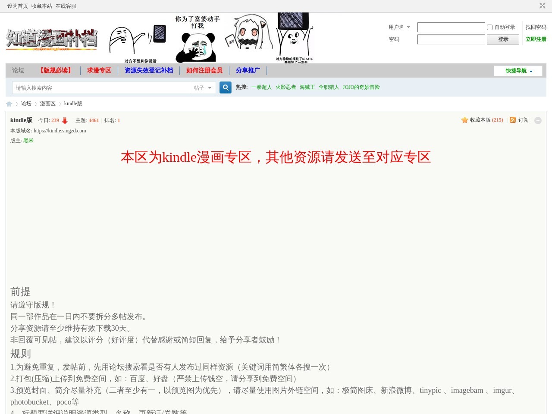Image resolution: width=552 pixels, height=414 pixels.
Task: Click the home icon in the breadcrumb
Action: (x=9, y=103)
